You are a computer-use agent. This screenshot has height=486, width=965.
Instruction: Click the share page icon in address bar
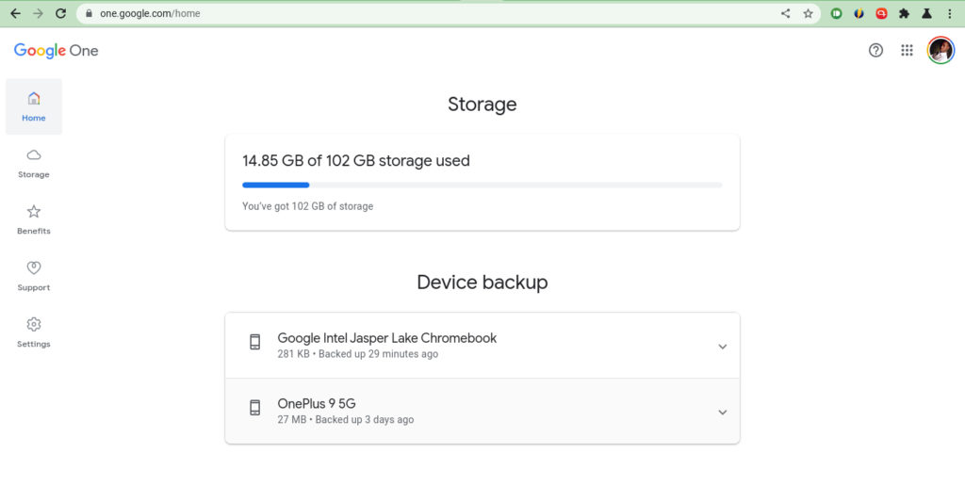pos(785,13)
